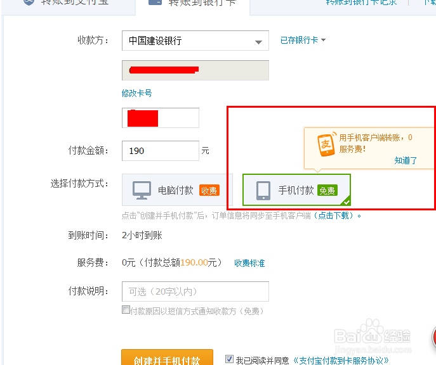Viewport: 436px width, 365px height.
Task: Uncheck the 我已阅读并同意 agreement checkbox
Action: click(x=229, y=359)
